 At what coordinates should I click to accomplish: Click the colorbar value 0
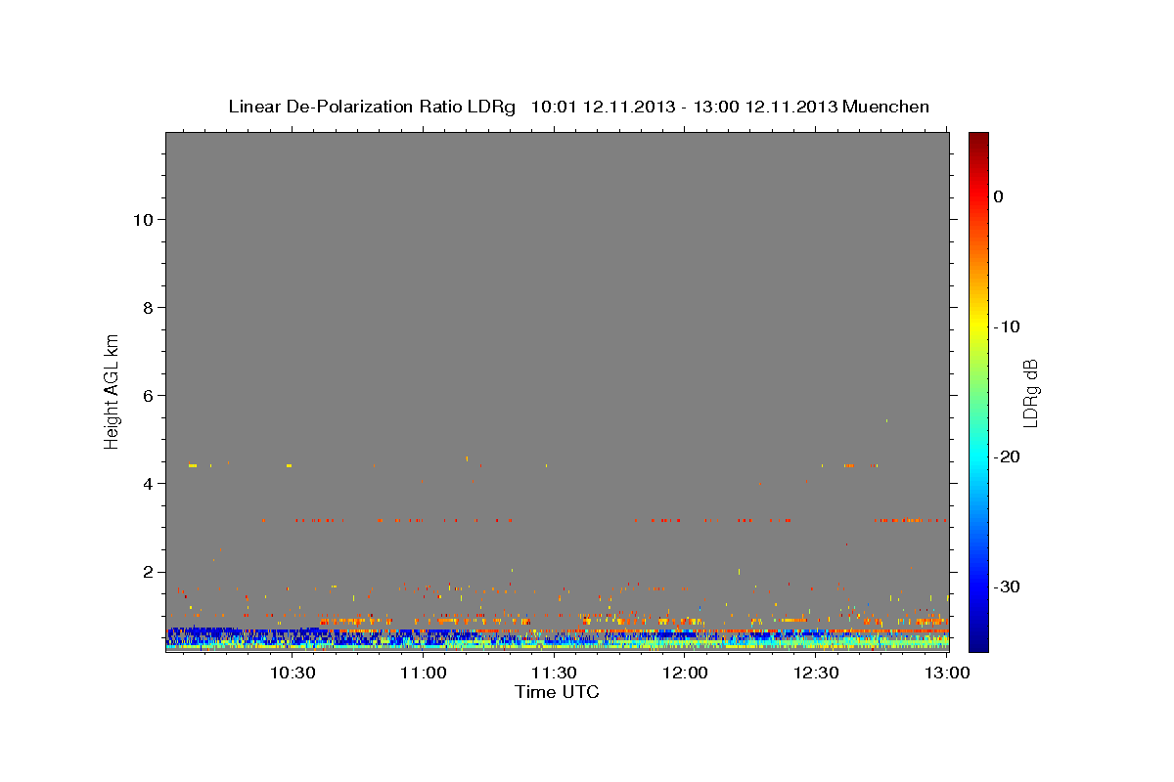coord(999,196)
